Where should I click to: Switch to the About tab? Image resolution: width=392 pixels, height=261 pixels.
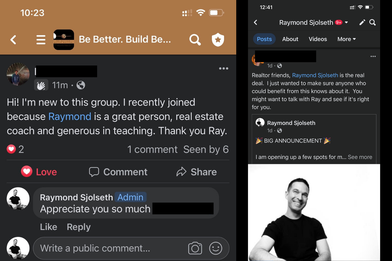[290, 39]
